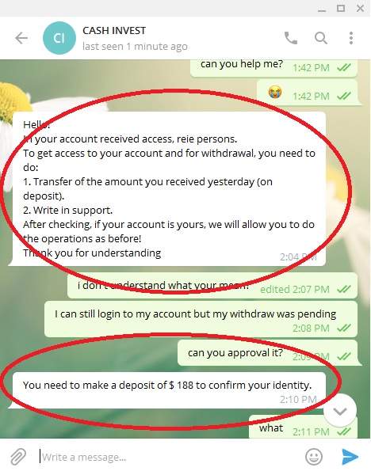The width and height of the screenshot is (371, 475).
Task: Select the withdraw was pending message
Action: pos(201,319)
